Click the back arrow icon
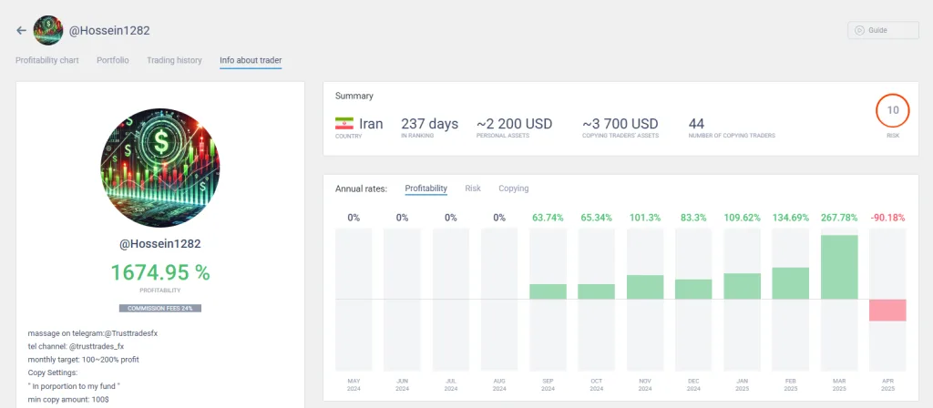The image size is (933, 408). (22, 30)
